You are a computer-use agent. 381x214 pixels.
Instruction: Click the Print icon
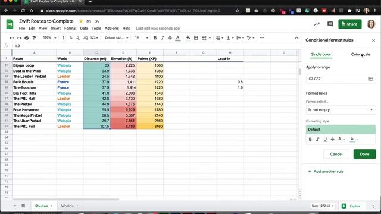coord(27,38)
